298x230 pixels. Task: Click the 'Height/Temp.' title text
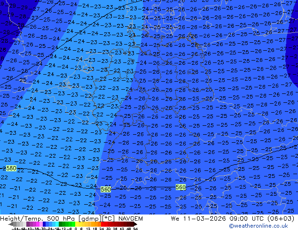pyautogui.click(x=21, y=219)
